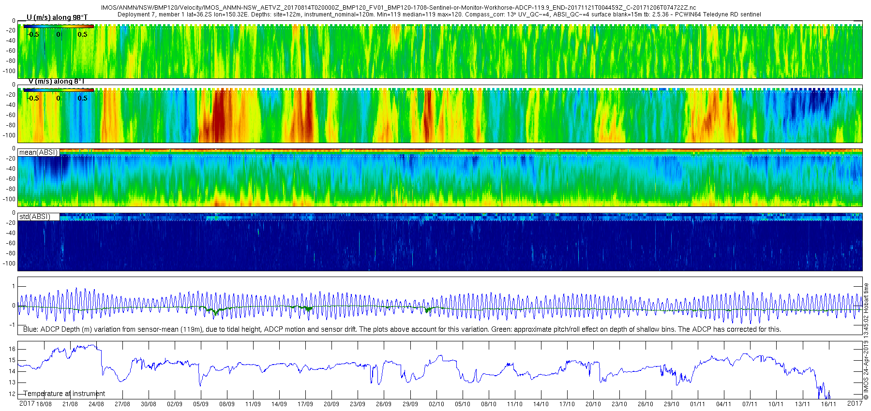
Task: Click the '13/11' date tick label
Action: (x=802, y=404)
